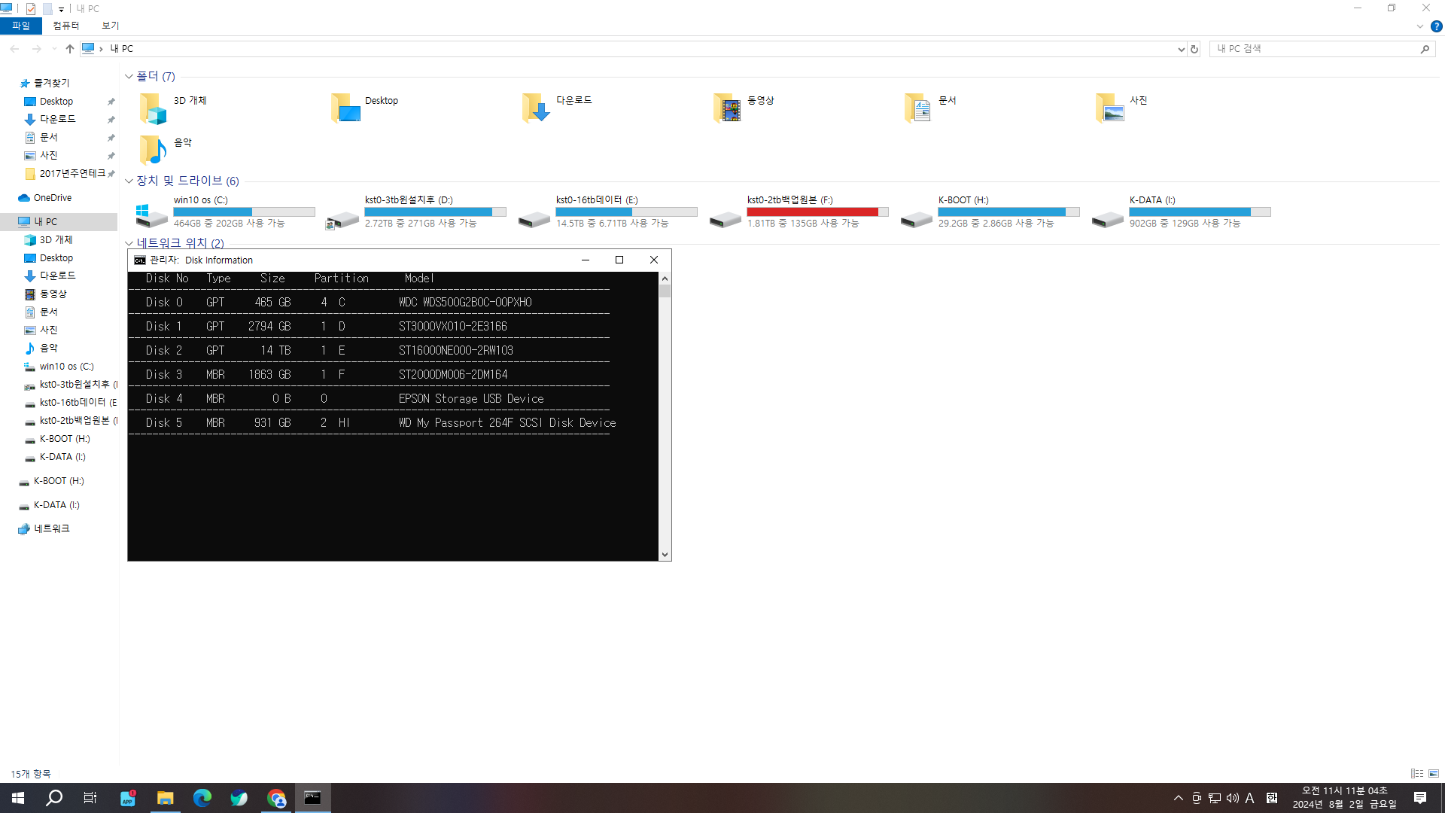
Task: Collapse the 네트워크 위치 (2) group
Action: pyautogui.click(x=129, y=243)
